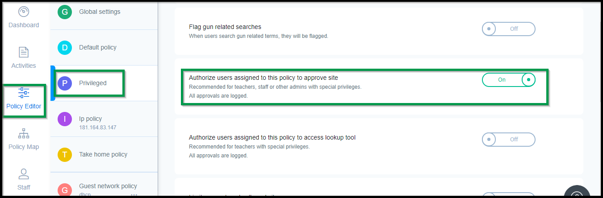The image size is (603, 198).
Task: Turn off the approve site authorization toggle
Action: pos(508,80)
